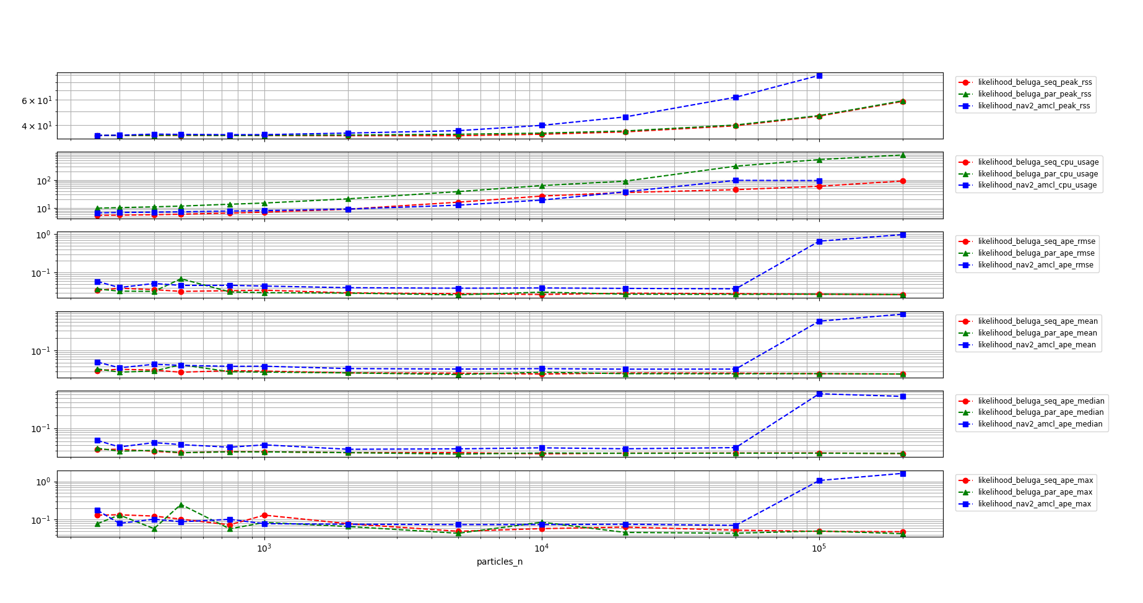Click the blue square marker beside likelihood_nav2_amcl_ape_max
This screenshot has width=1143, height=603.
(x=964, y=503)
